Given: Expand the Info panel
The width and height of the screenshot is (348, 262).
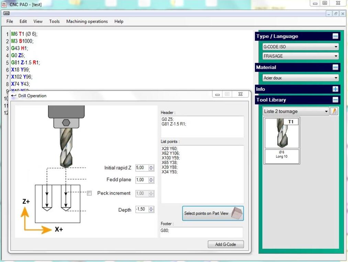Looking at the screenshot, I should [x=335, y=89].
